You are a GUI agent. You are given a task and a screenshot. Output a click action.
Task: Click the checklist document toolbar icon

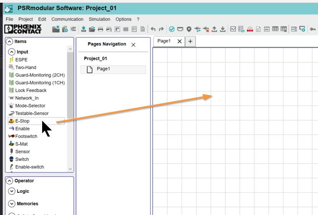tap(134, 29)
